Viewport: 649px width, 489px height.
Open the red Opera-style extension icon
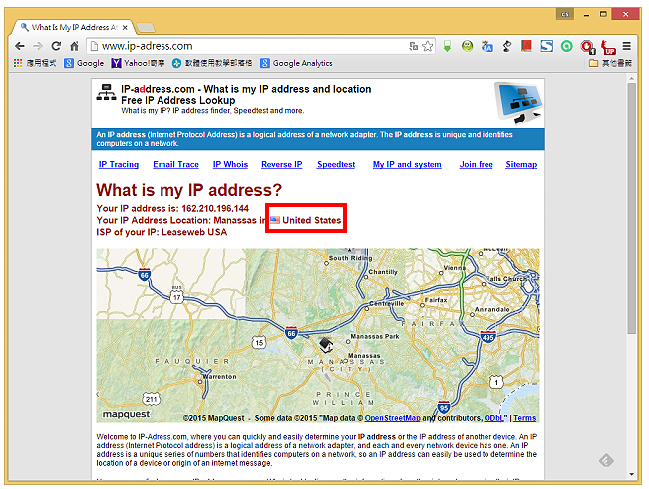click(x=587, y=47)
